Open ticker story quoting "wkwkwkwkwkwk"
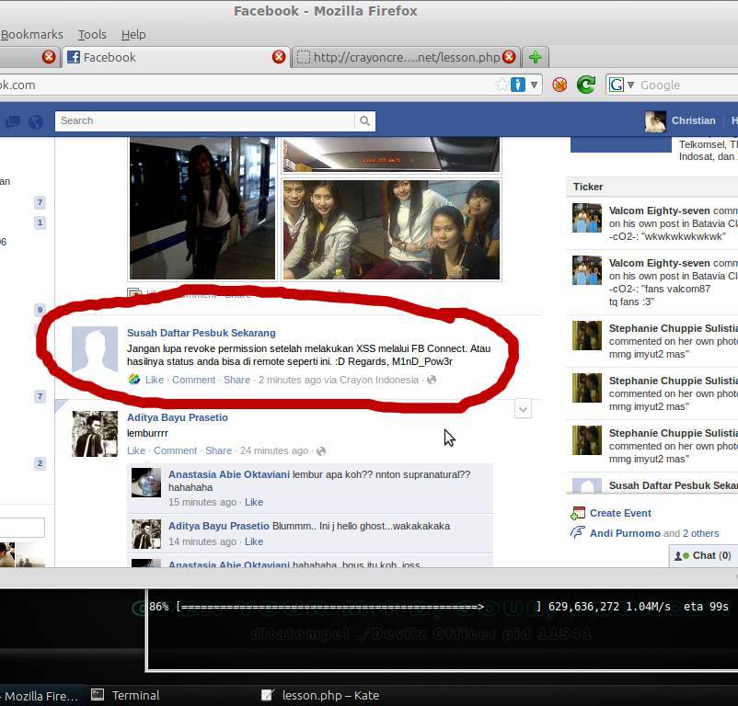 [x=652, y=223]
